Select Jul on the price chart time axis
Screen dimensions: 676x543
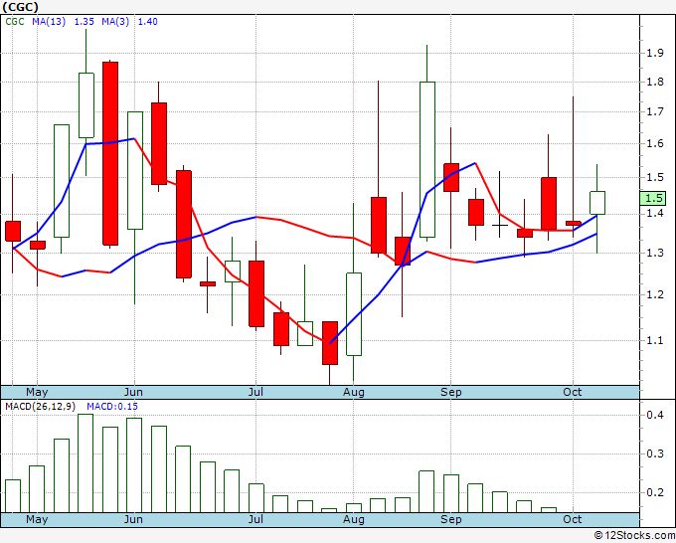pos(255,392)
